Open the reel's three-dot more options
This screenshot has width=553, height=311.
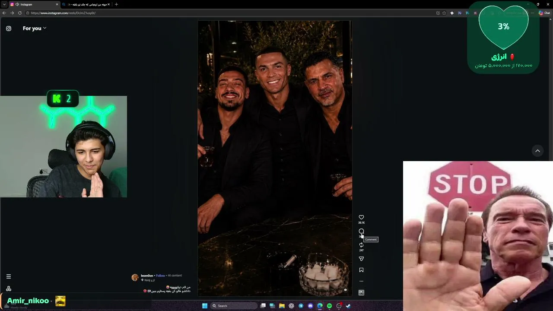pos(361,281)
